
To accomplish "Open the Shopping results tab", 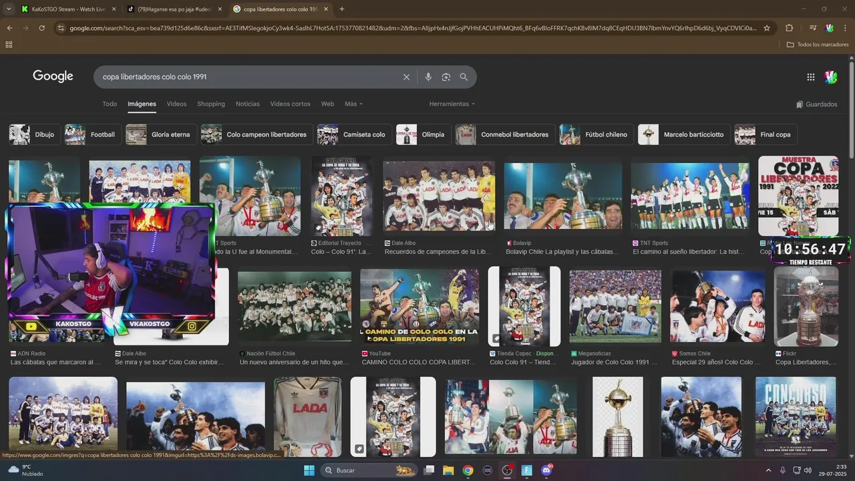I will pyautogui.click(x=211, y=104).
